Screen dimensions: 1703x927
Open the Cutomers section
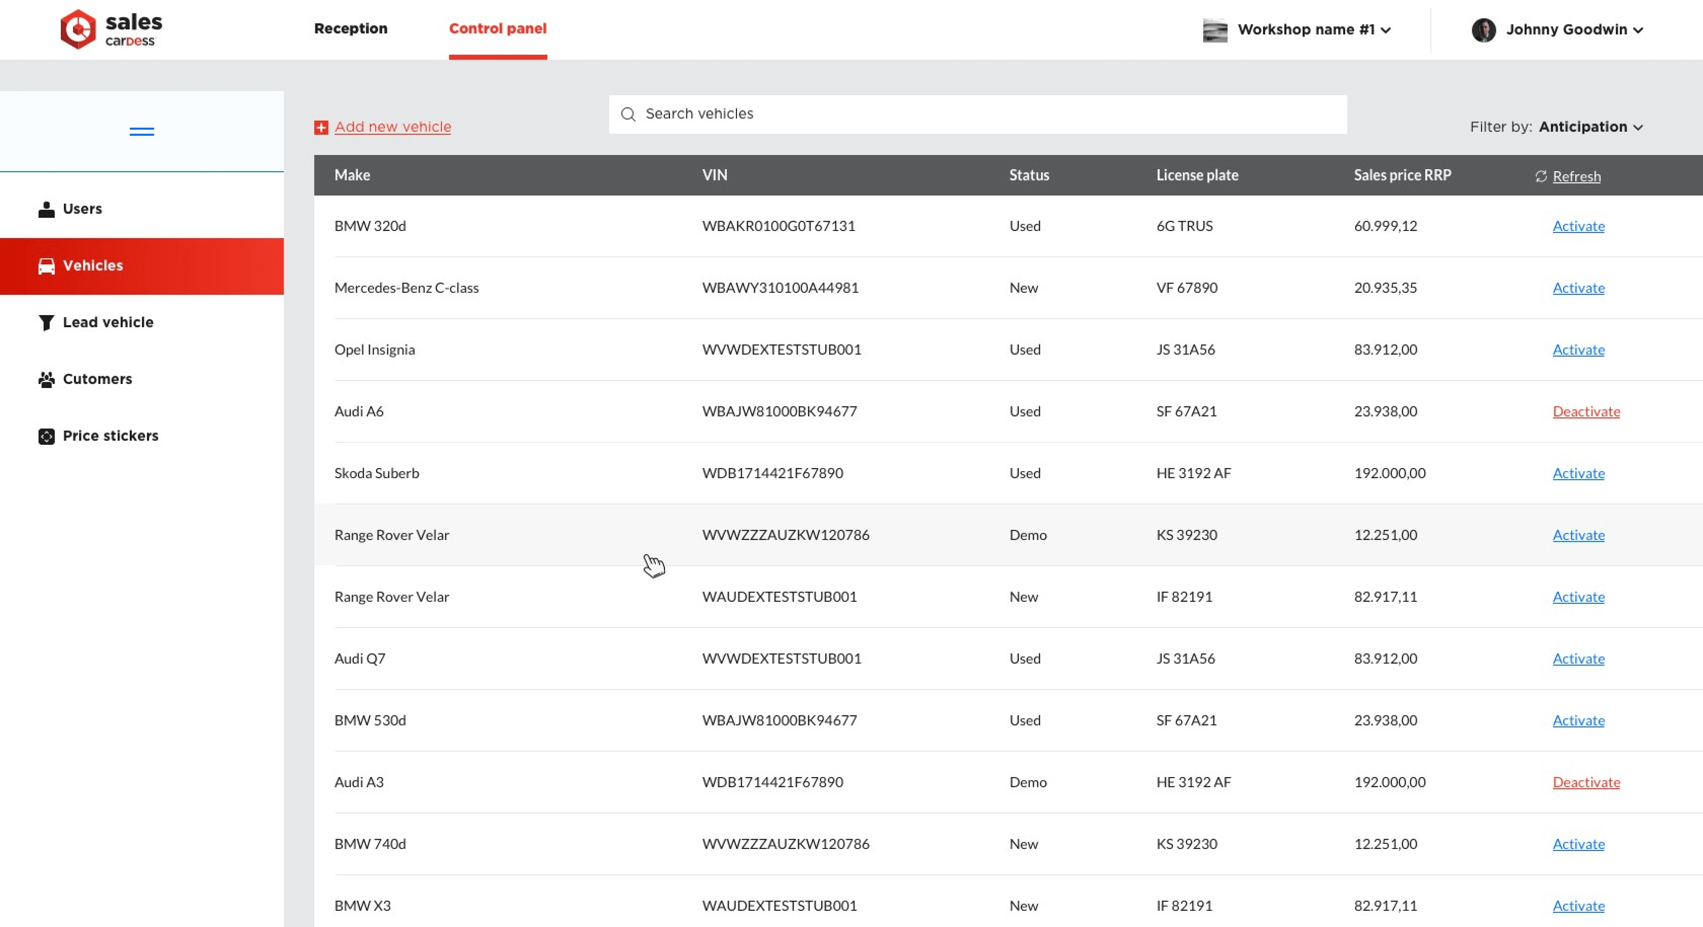click(x=141, y=379)
